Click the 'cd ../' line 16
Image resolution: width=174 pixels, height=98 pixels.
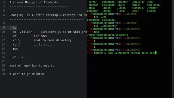18,57
